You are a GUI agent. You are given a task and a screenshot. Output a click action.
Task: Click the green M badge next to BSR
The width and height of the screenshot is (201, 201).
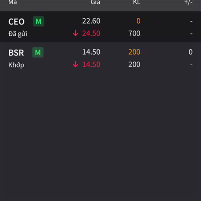pyautogui.click(x=38, y=52)
